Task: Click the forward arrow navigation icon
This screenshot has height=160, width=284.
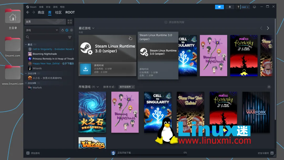Action: 33,12
